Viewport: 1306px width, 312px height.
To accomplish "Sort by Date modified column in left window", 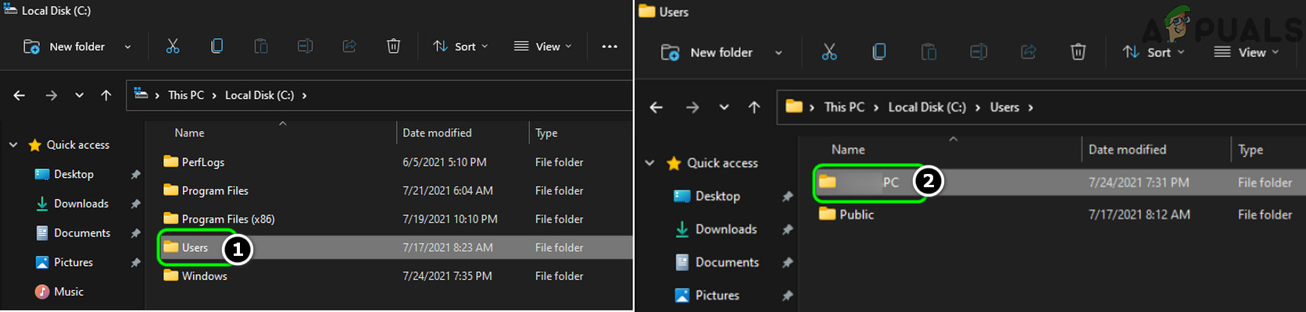I will click(437, 133).
